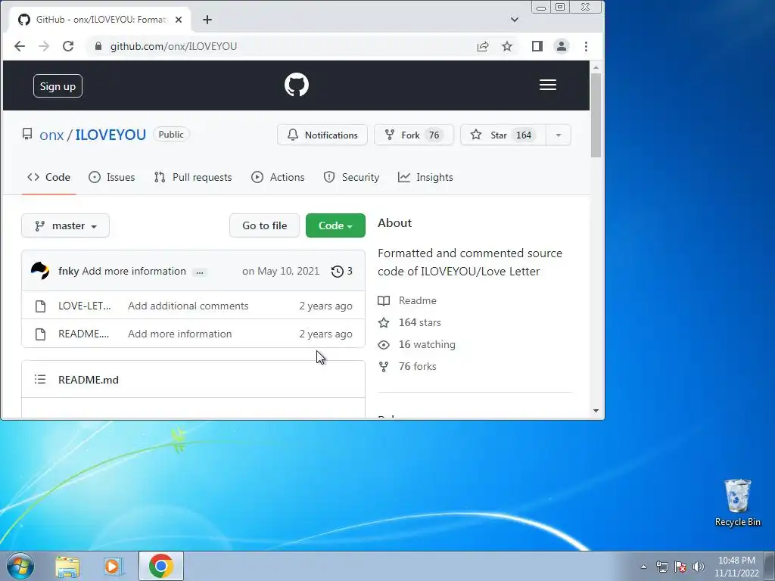Open Chrome's three-dot menu
Image resolution: width=775 pixels, height=581 pixels.
coord(587,46)
